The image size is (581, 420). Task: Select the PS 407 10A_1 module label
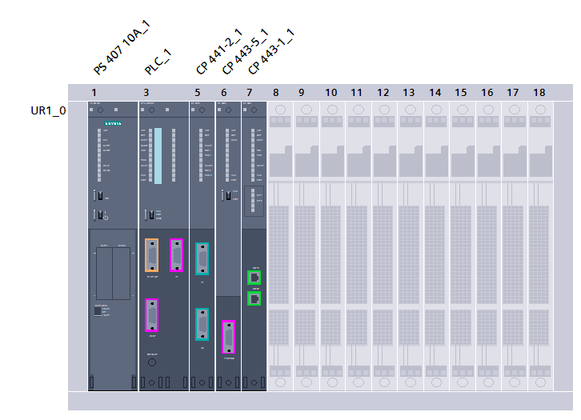point(122,48)
